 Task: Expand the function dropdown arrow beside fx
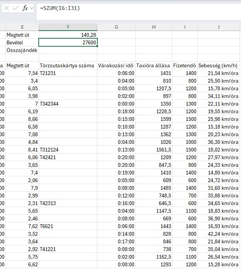click(x=31, y=8)
